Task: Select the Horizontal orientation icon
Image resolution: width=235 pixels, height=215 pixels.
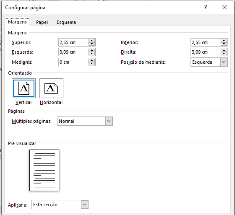Action: 51,88
